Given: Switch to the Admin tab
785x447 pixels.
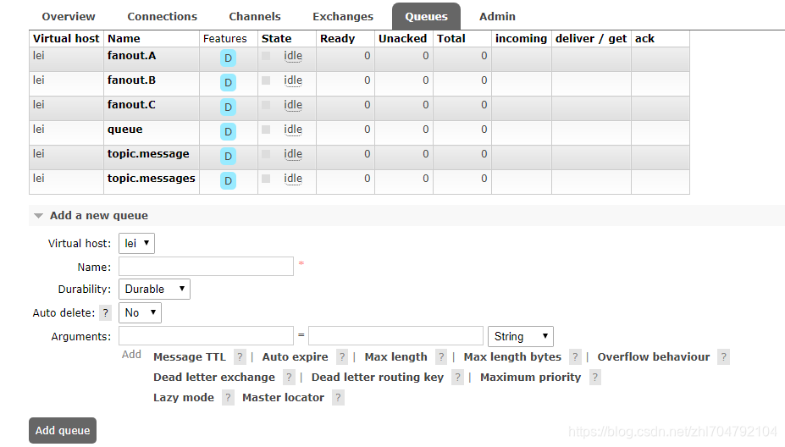Looking at the screenshot, I should (x=497, y=17).
